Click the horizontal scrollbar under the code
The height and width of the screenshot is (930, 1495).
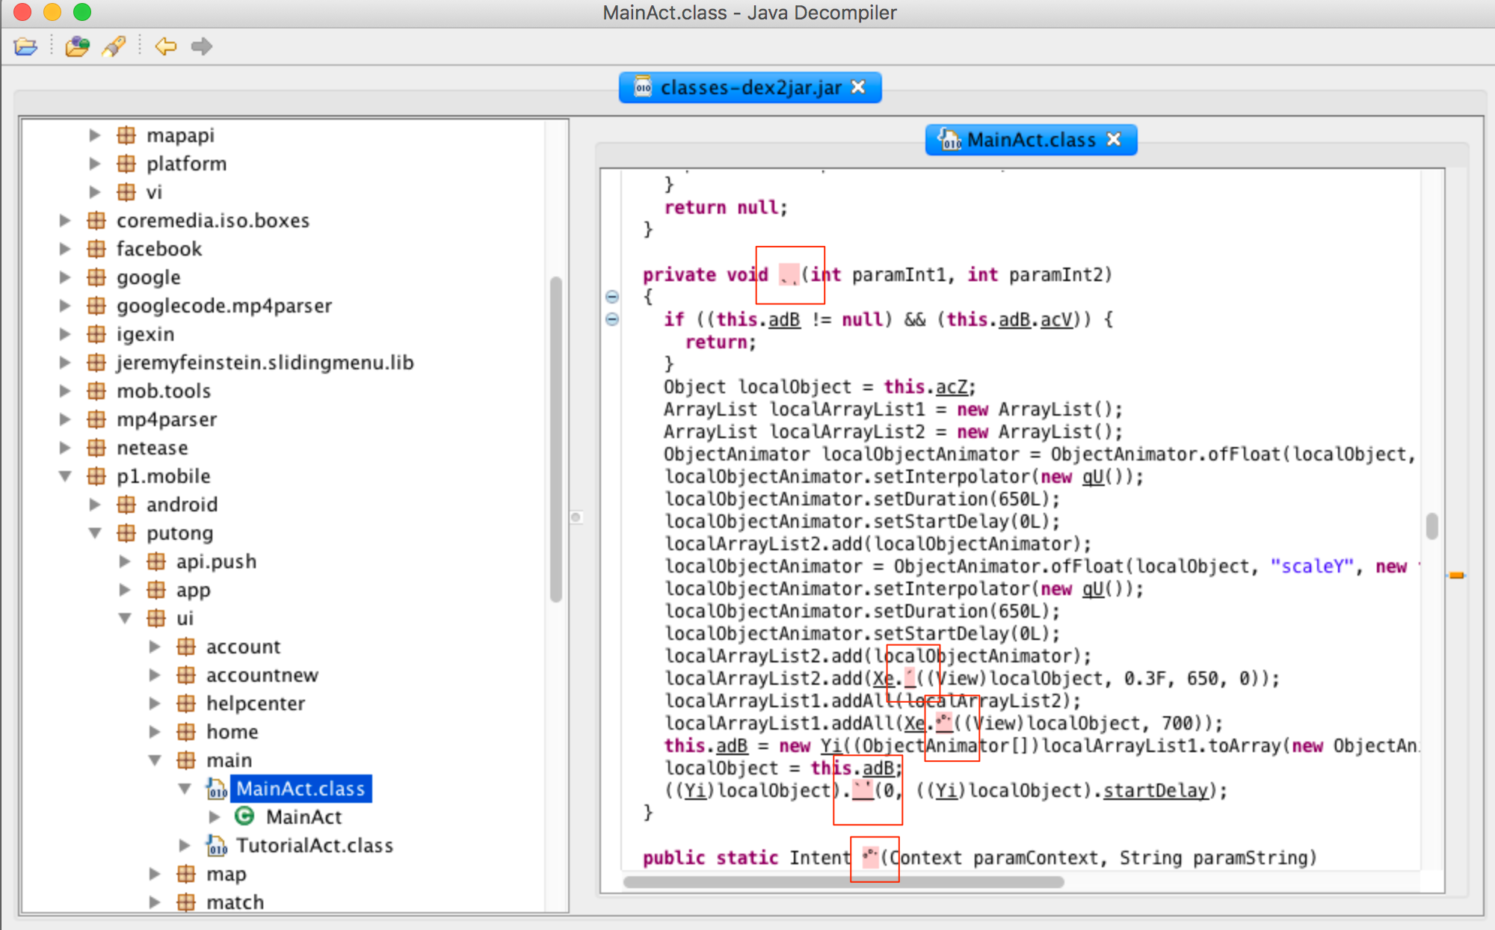843,882
